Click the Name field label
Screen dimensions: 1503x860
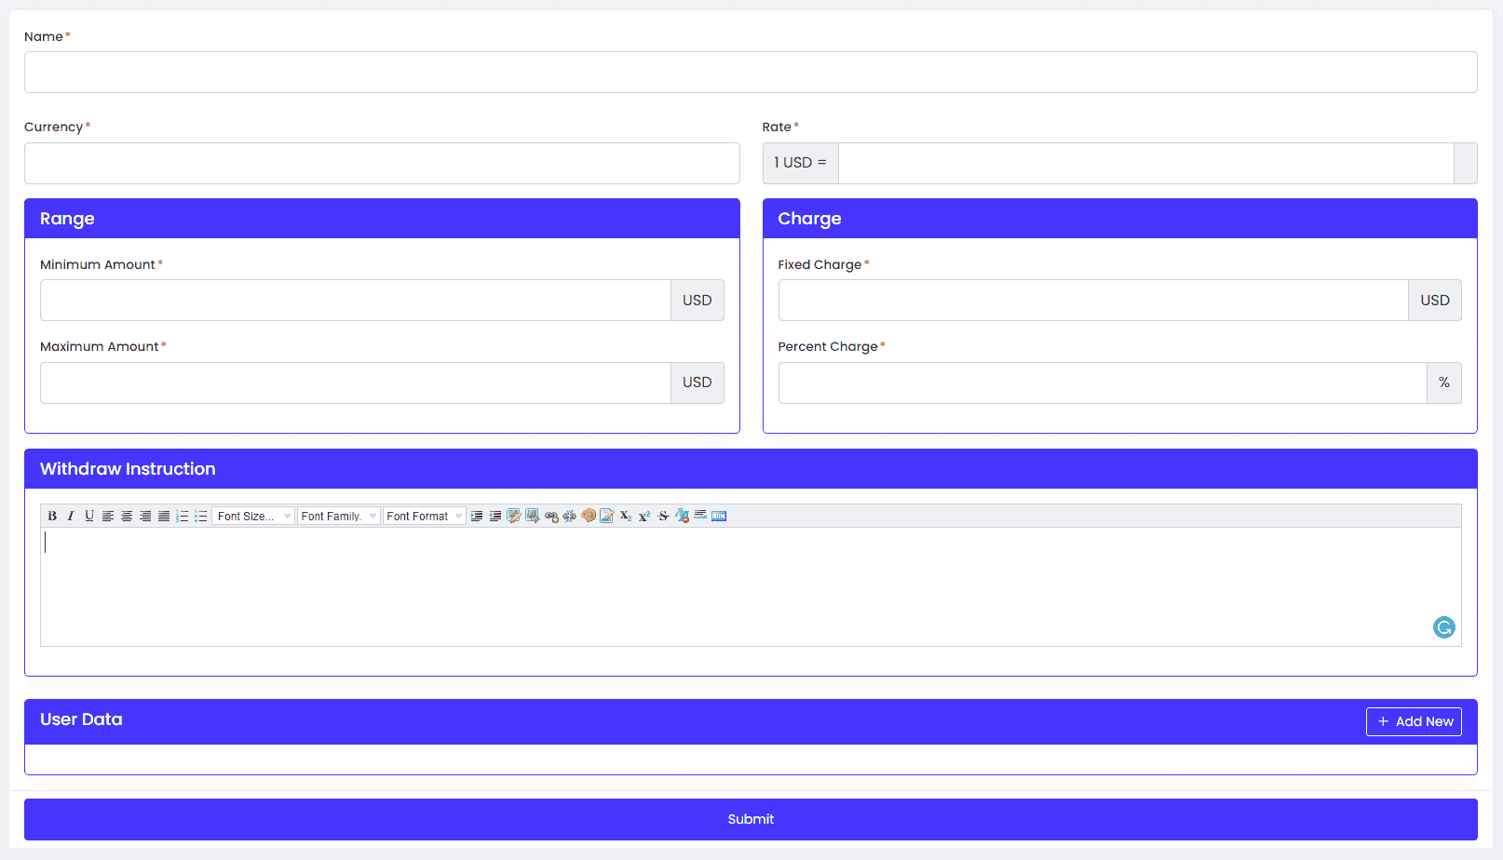click(44, 36)
